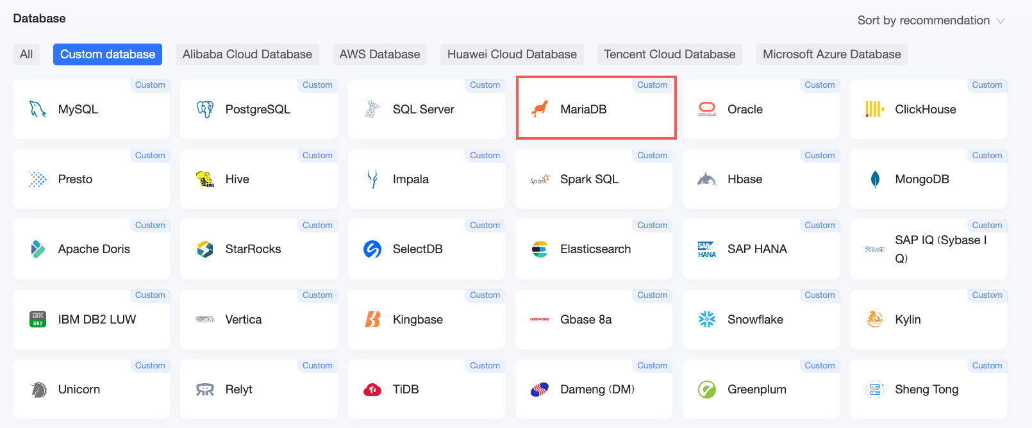Switch to Alibaba Cloud Database tab
Viewport: 1032px width, 428px height.
tap(247, 54)
